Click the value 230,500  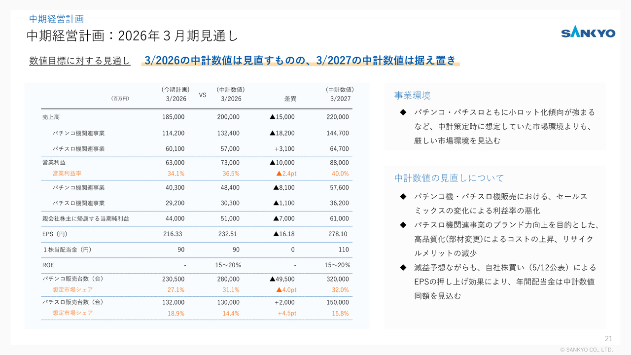click(173, 279)
